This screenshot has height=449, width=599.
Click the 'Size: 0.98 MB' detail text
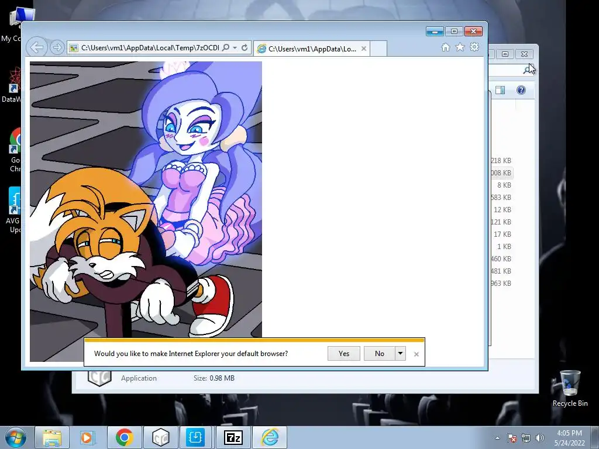(x=214, y=378)
